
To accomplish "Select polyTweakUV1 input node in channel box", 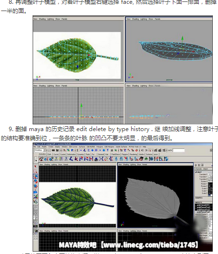I will [x=203, y=205].
